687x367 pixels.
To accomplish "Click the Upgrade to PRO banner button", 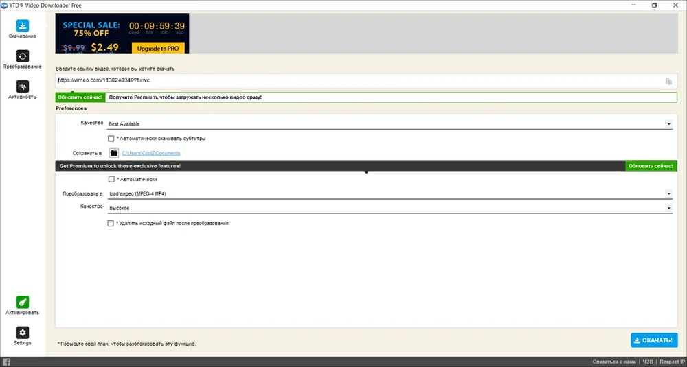I will pyautogui.click(x=158, y=49).
